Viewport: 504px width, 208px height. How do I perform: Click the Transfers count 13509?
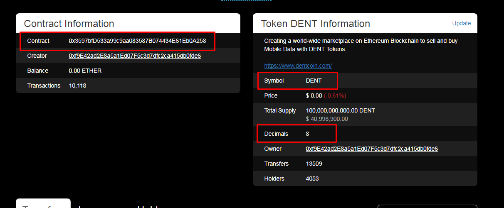[x=314, y=164]
